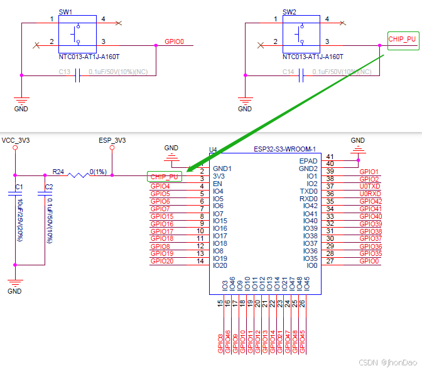Select the SW2 pushbutton switch symbol
422x371 pixels.
tap(301, 34)
